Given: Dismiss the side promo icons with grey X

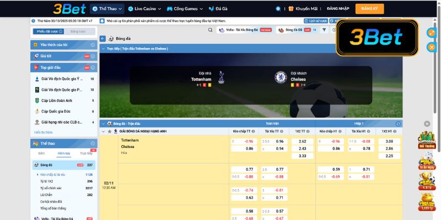Looking at the screenshot, I should 427,124.
